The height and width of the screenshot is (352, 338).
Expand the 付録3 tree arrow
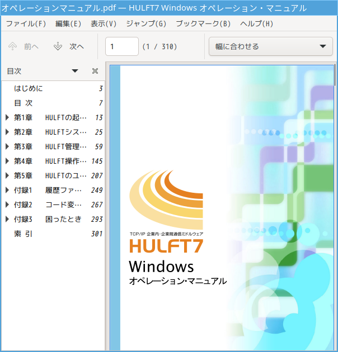point(7,219)
